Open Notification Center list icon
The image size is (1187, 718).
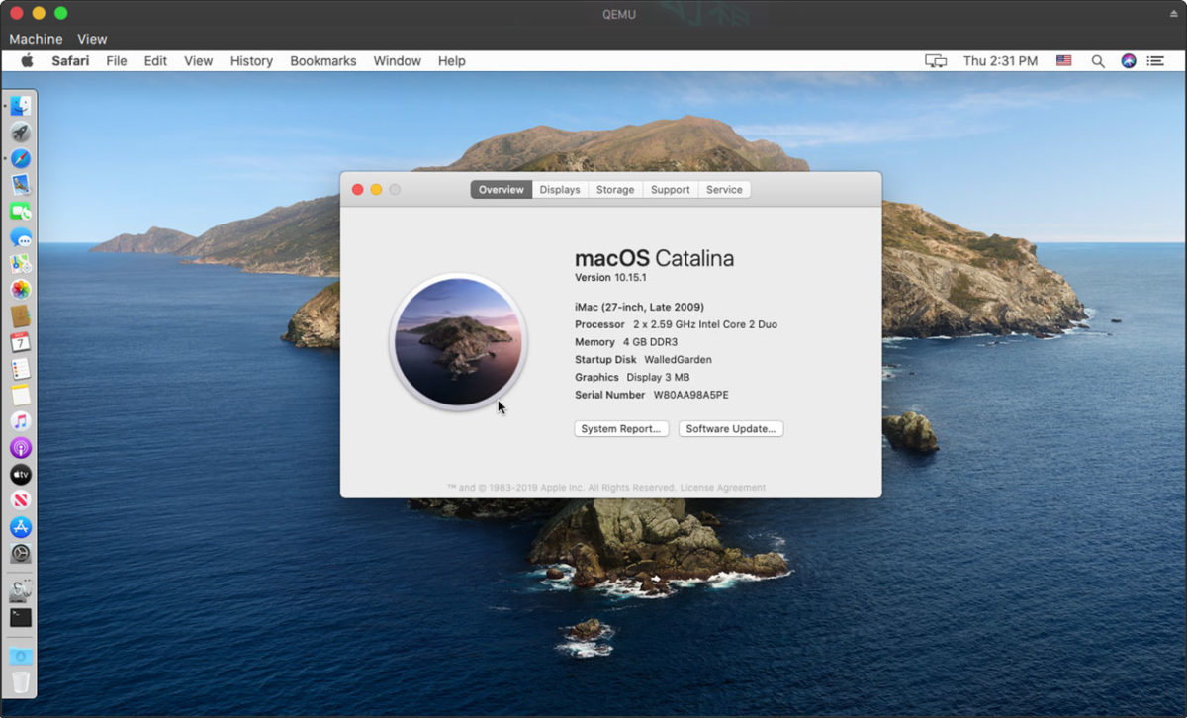[x=1155, y=61]
